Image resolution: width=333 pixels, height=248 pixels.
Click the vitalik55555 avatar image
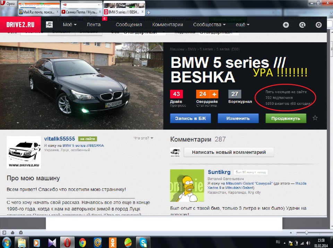(x=24, y=152)
